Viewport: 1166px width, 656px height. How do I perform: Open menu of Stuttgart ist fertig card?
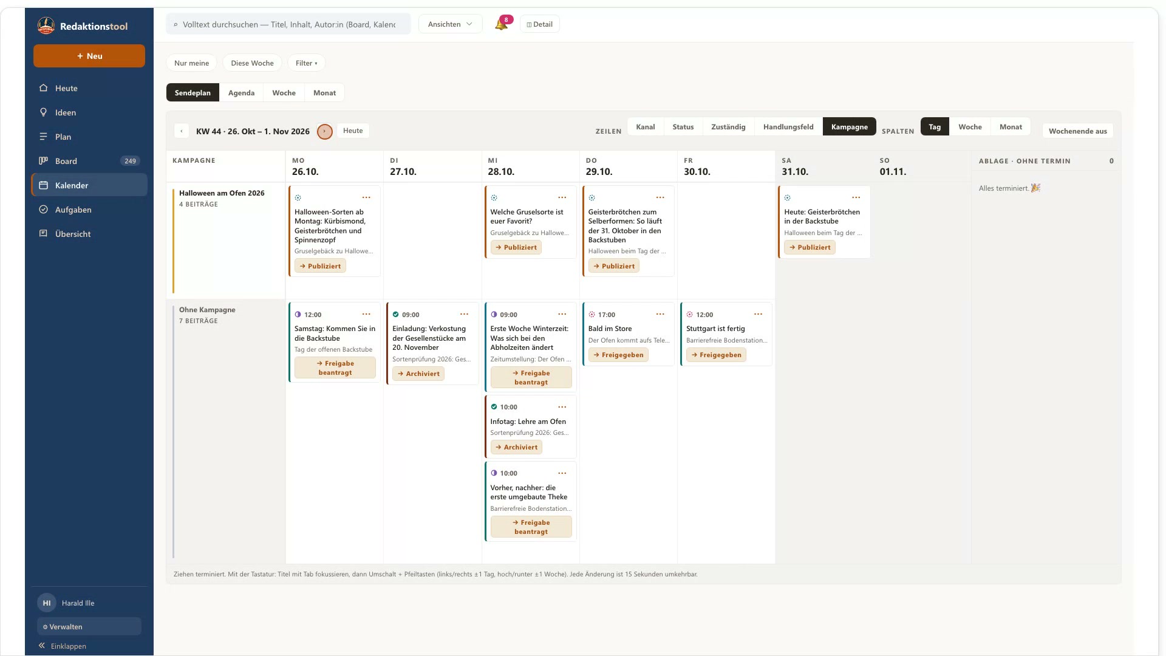click(x=758, y=314)
